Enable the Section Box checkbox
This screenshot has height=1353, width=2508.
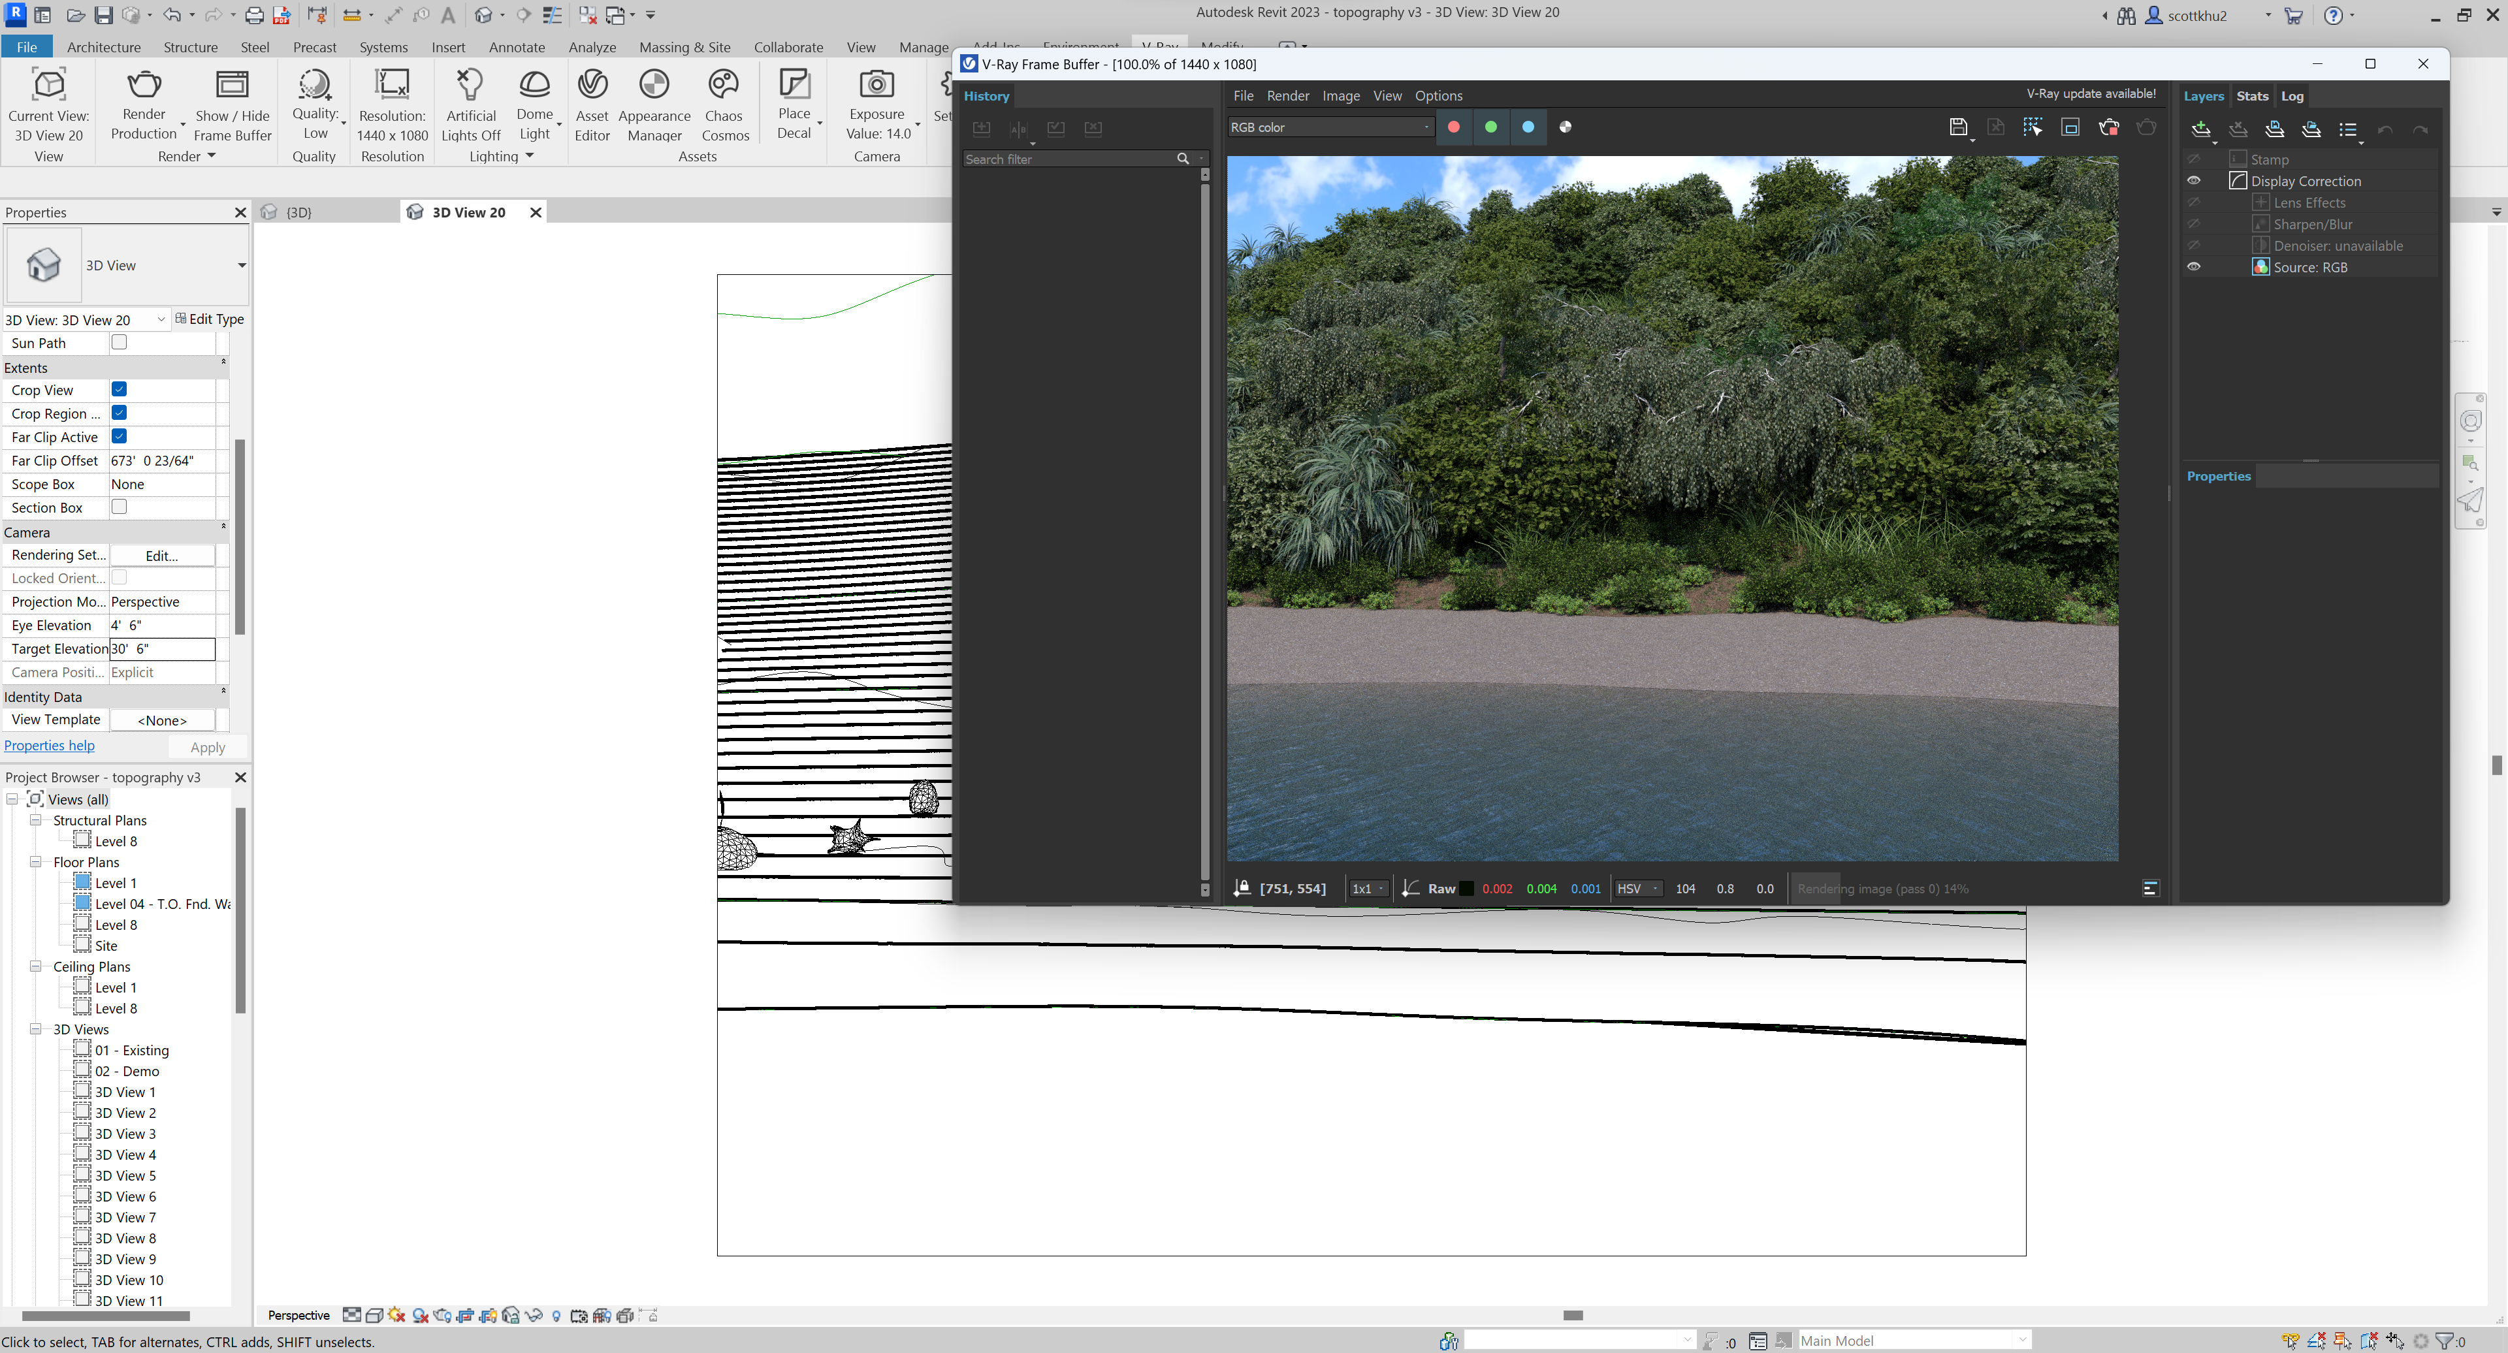point(119,506)
